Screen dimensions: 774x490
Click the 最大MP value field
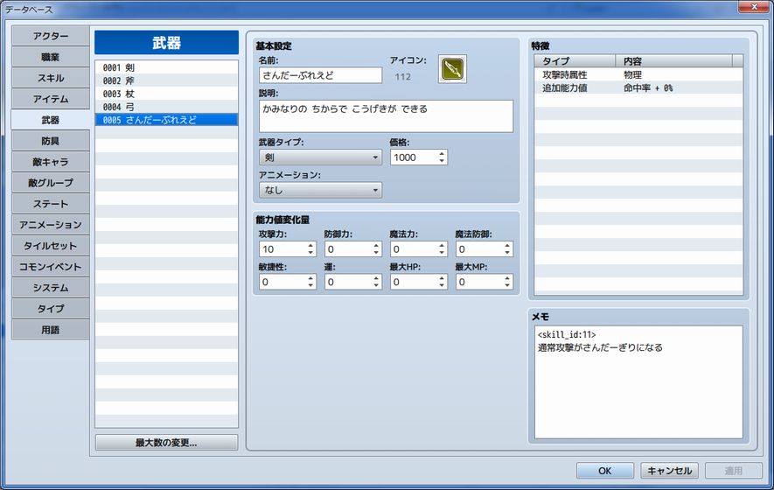(478, 282)
